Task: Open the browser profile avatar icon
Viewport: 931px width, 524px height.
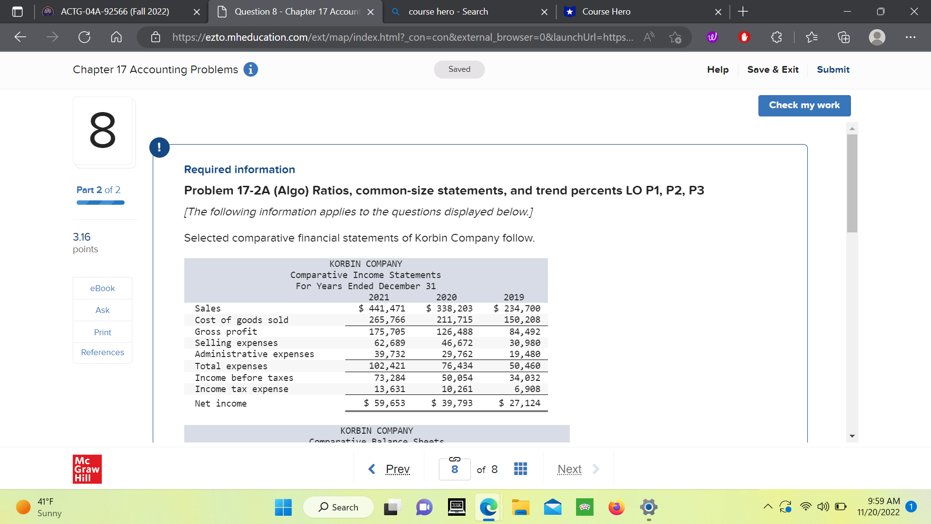Action: 877,37
